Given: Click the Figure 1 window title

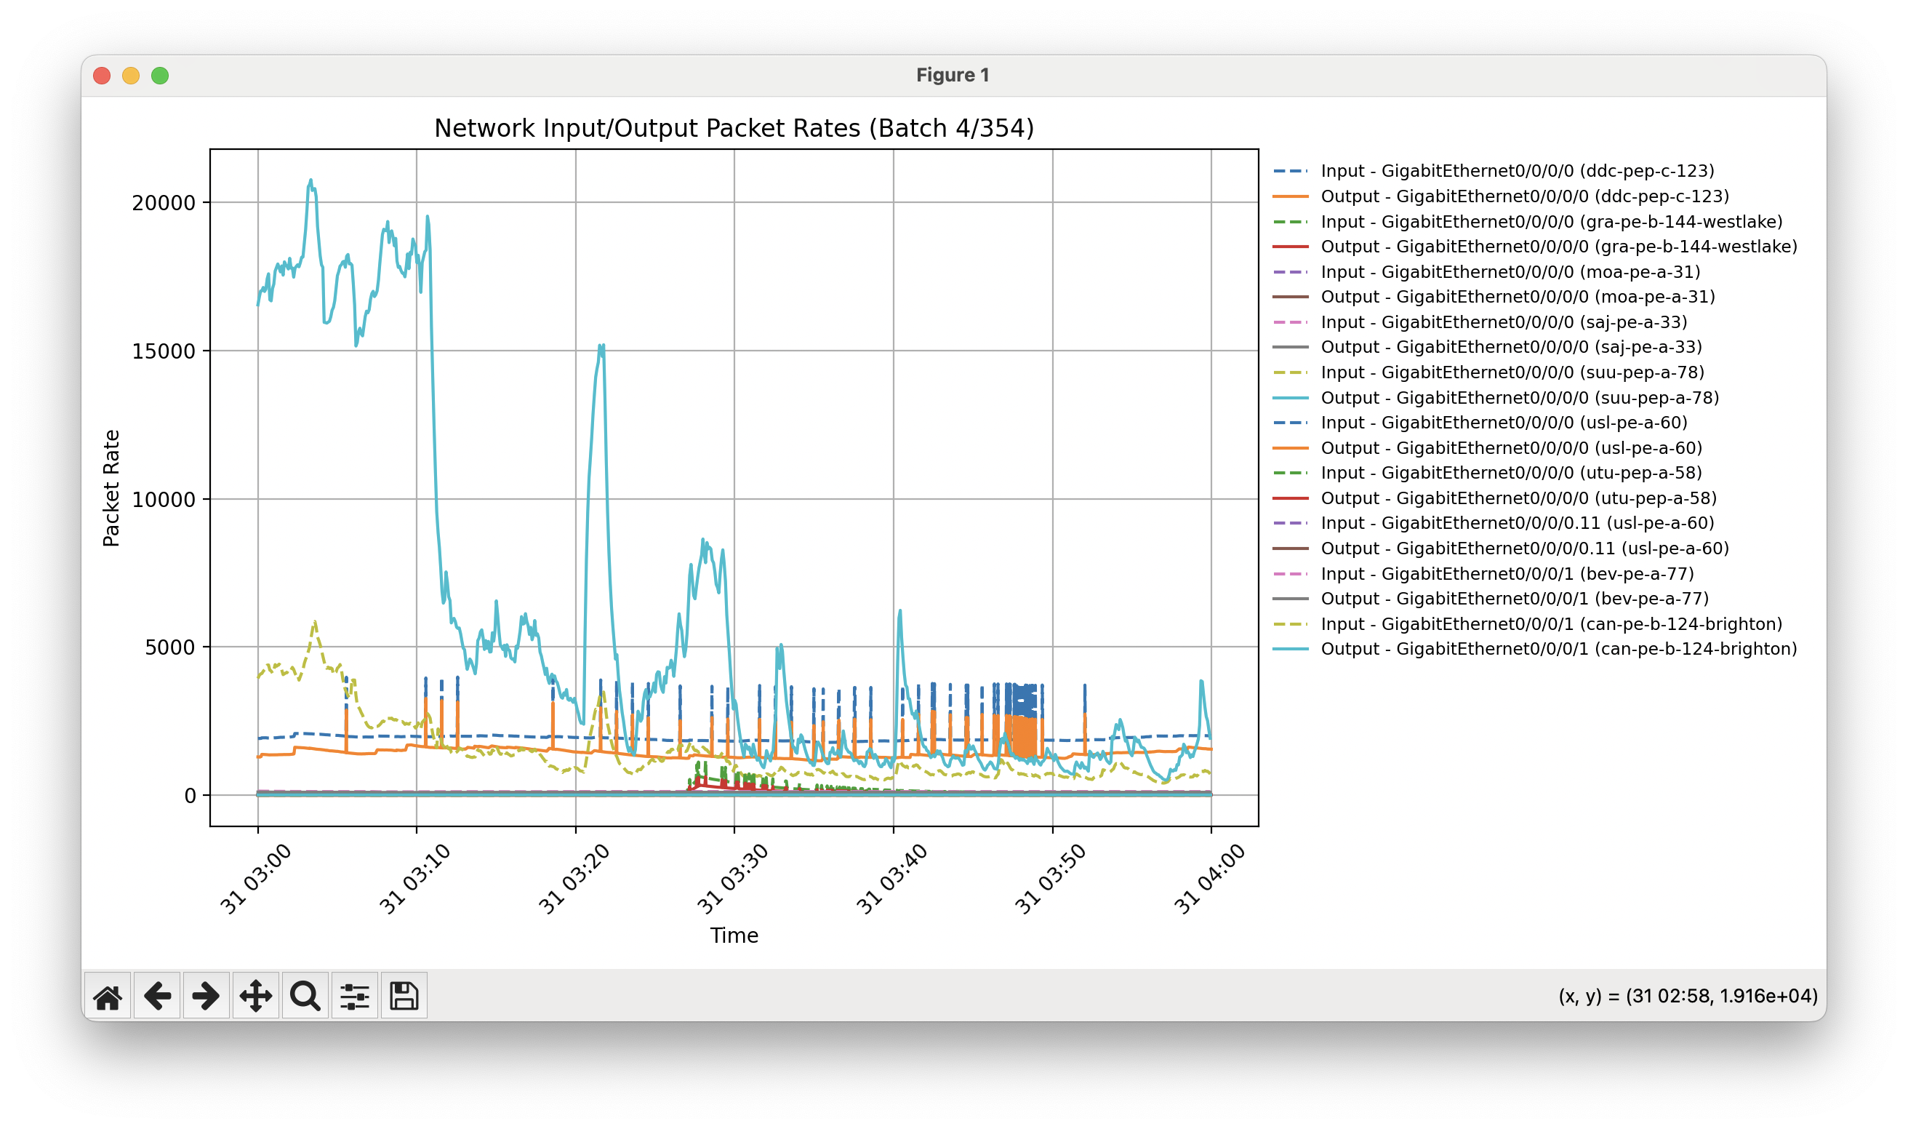Looking at the screenshot, I should (952, 76).
